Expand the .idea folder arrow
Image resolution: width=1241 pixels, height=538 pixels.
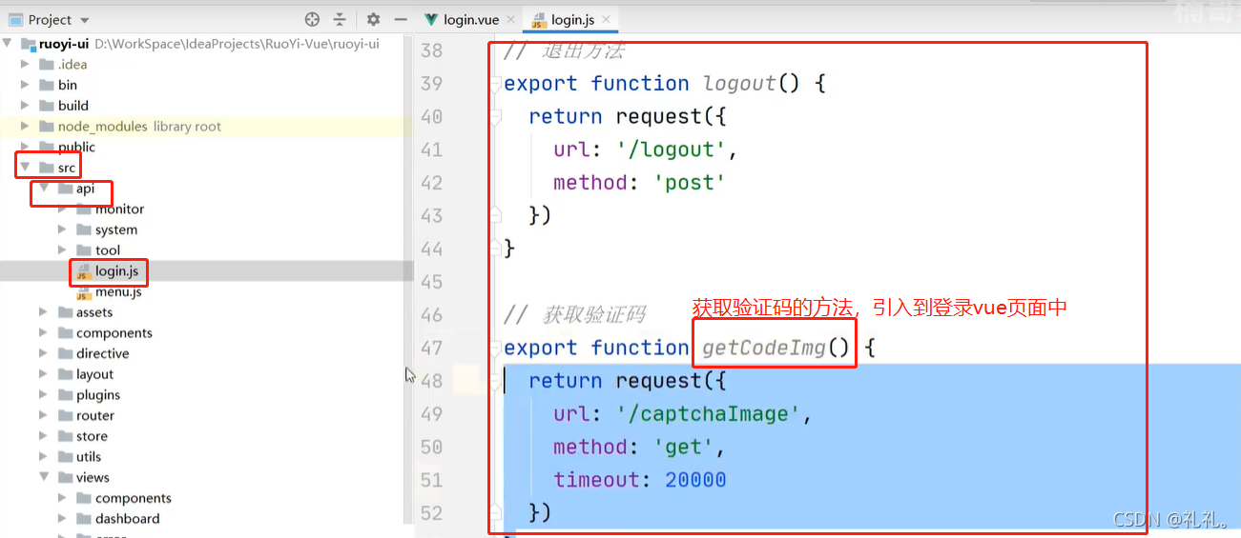click(25, 65)
